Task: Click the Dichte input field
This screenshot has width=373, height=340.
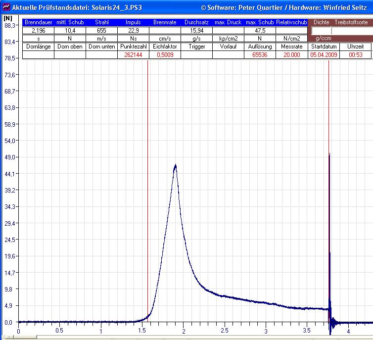Action: pos(321,30)
